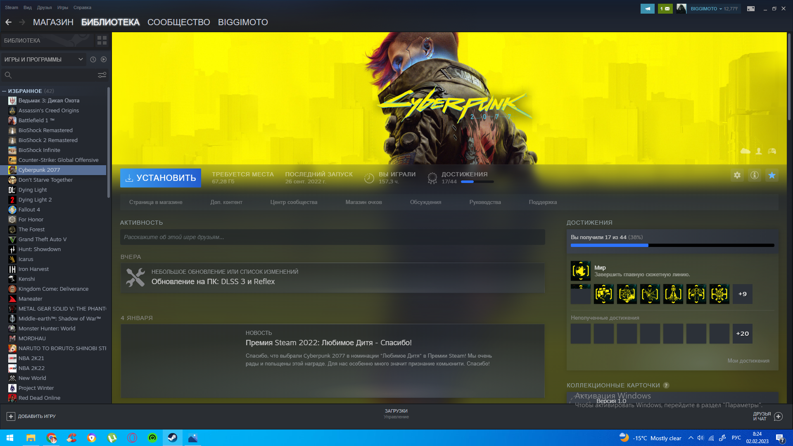This screenshot has width=793, height=446.
Task: Open the Steam Awards 2022 news item
Action: (332, 361)
